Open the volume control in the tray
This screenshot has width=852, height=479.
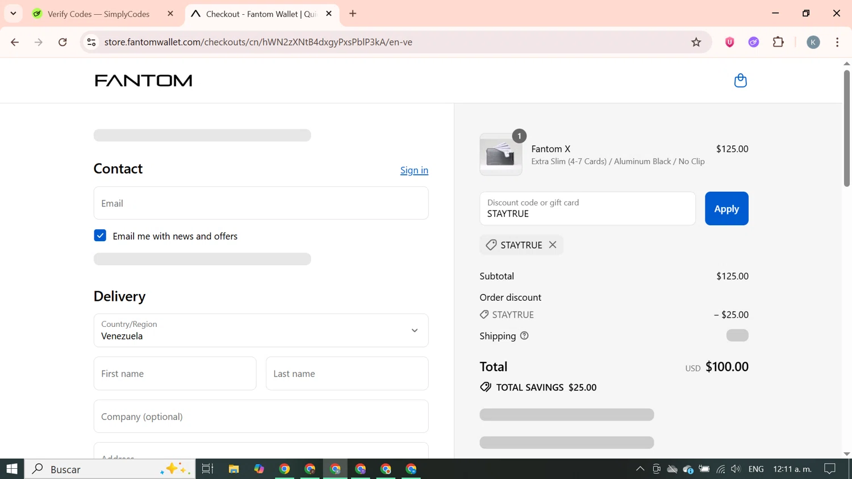click(736, 469)
